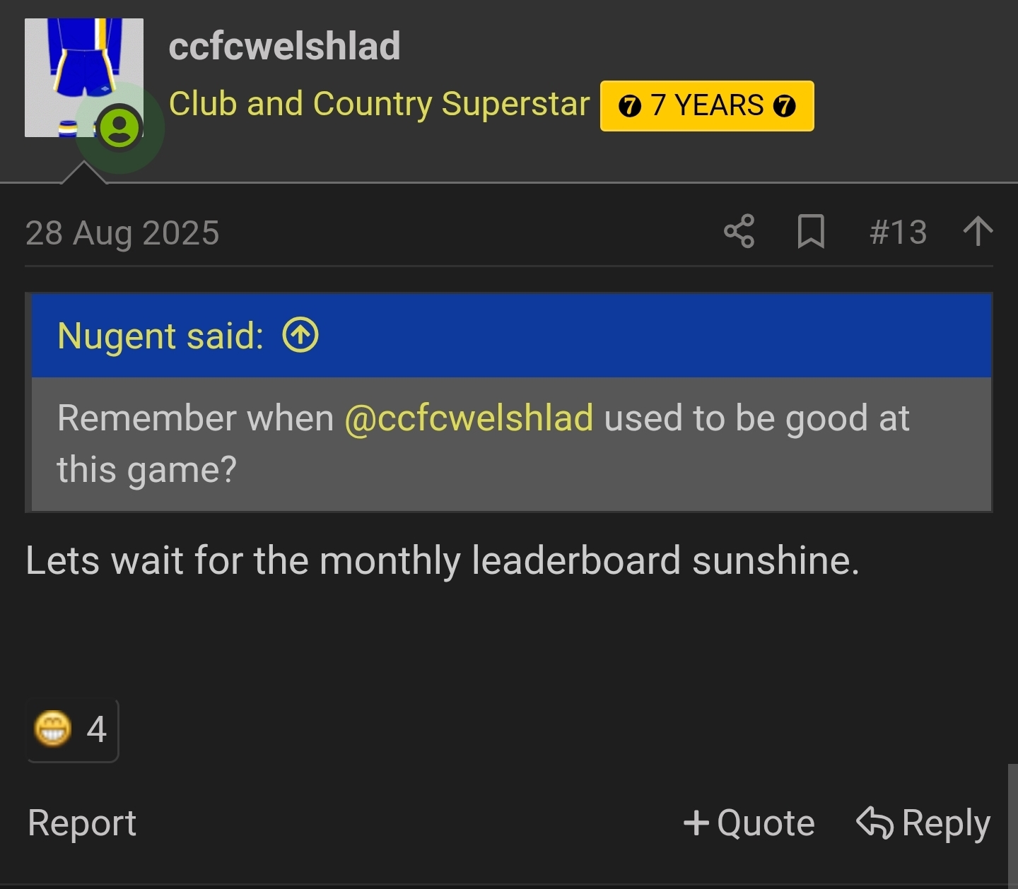
Task: Click the plus icon beside Quote
Action: (696, 823)
